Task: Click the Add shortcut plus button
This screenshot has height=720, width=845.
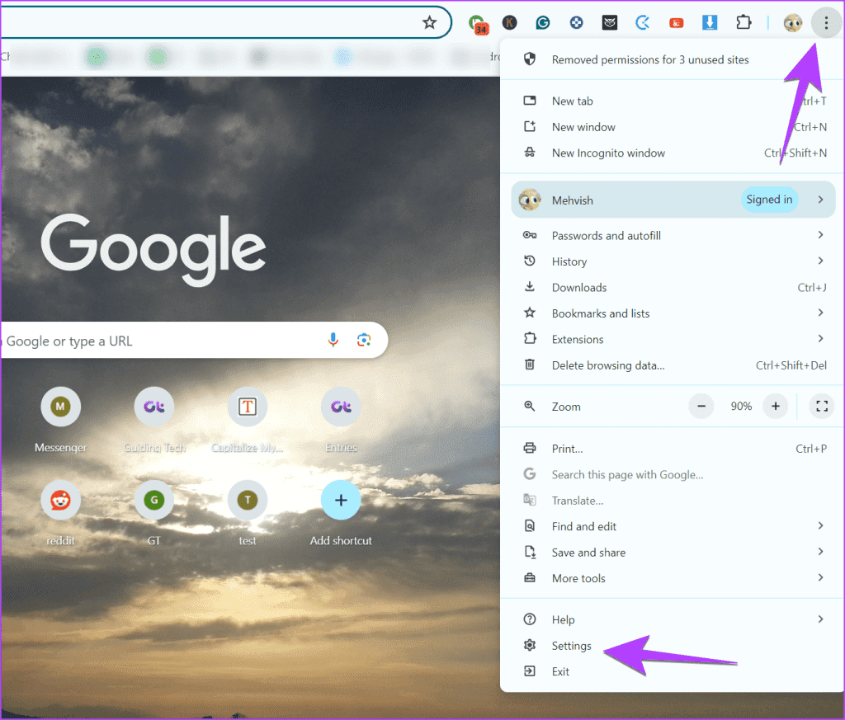Action: click(x=341, y=500)
